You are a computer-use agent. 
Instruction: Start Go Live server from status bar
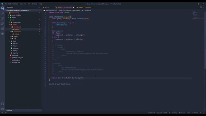pyautogui.click(x=182, y=113)
